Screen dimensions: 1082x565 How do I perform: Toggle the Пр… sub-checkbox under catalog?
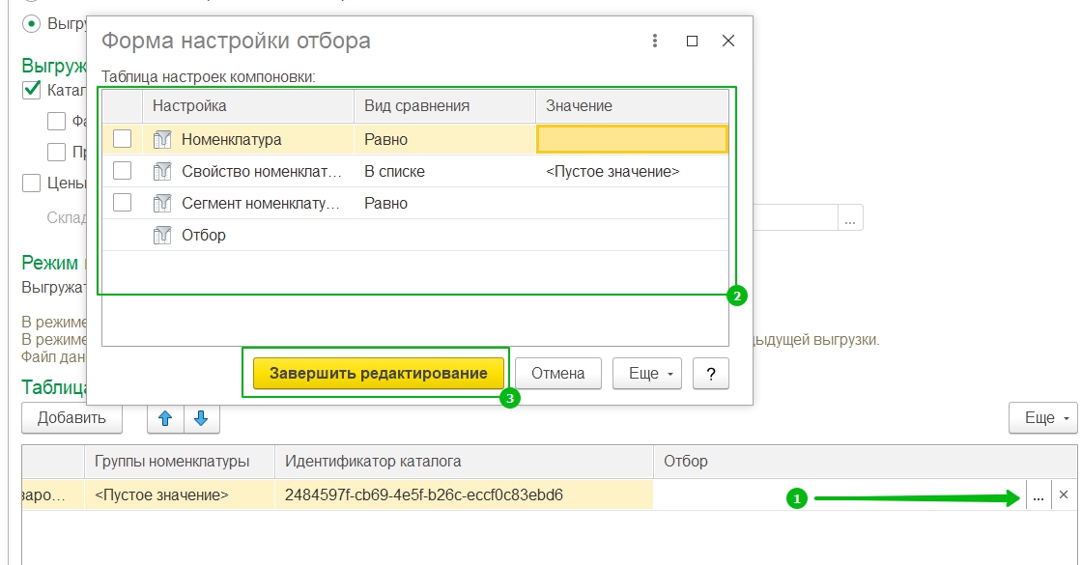pos(56,152)
